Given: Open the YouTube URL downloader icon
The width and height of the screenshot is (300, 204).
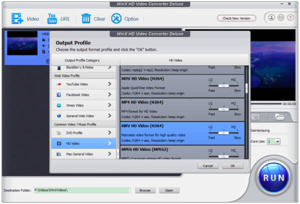Looking at the screenshot, I should pyautogui.click(x=52, y=18).
